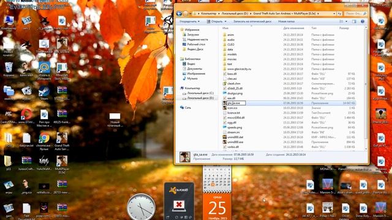Image resolution: width=392 pixels, height=220 pixels.
Task: Click the Explorer Forward navigation arrow
Action: click(x=186, y=13)
